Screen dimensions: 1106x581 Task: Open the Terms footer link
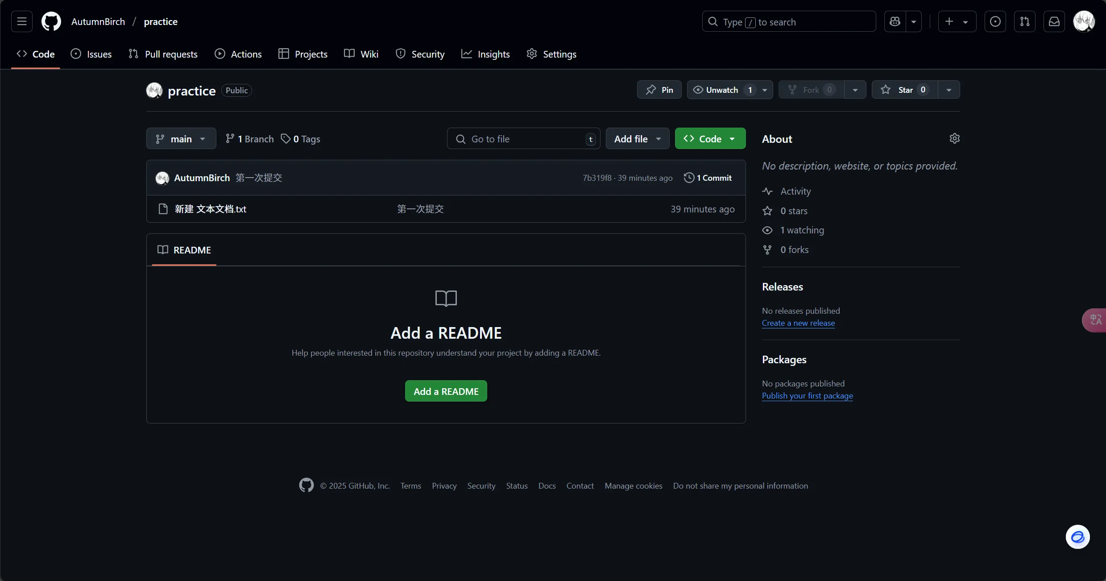(x=410, y=486)
